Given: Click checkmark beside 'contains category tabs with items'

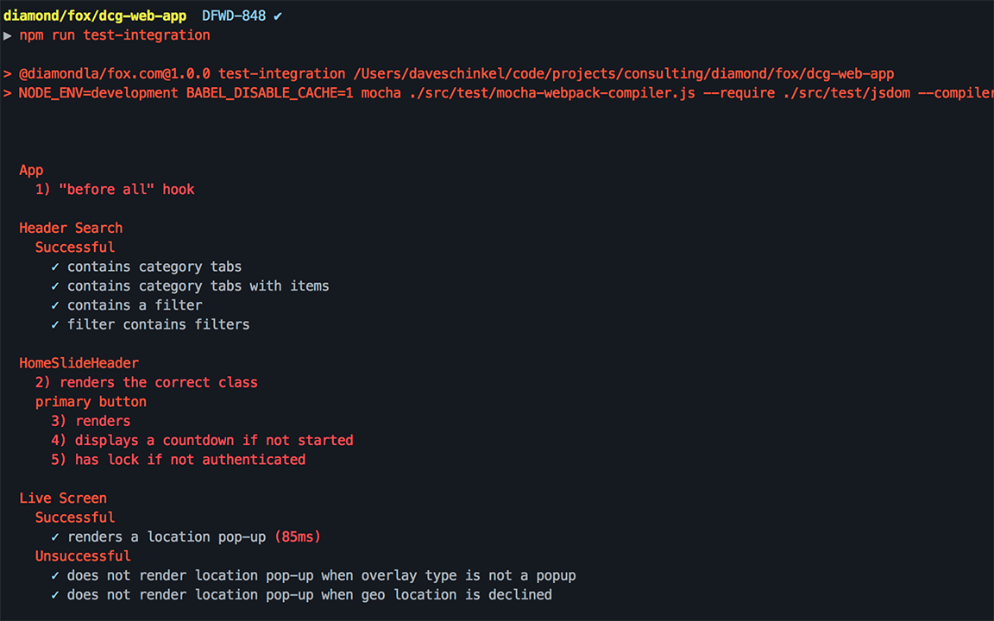Looking at the screenshot, I should tap(55, 286).
